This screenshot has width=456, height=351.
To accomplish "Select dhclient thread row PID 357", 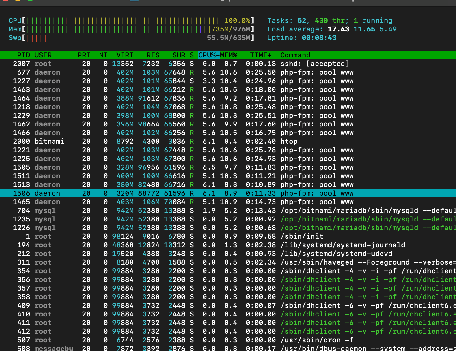I will tap(228, 288).
